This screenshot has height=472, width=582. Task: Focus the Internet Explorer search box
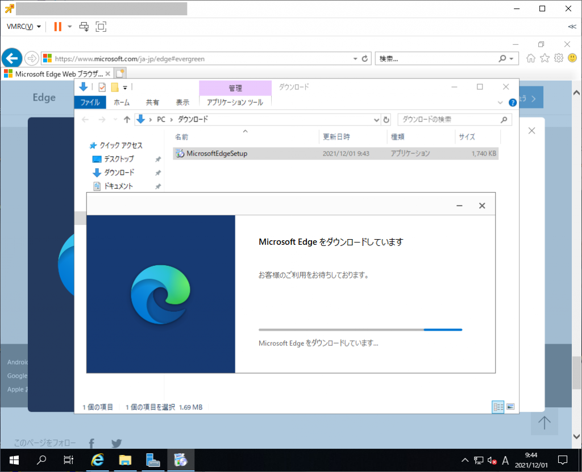pos(435,59)
